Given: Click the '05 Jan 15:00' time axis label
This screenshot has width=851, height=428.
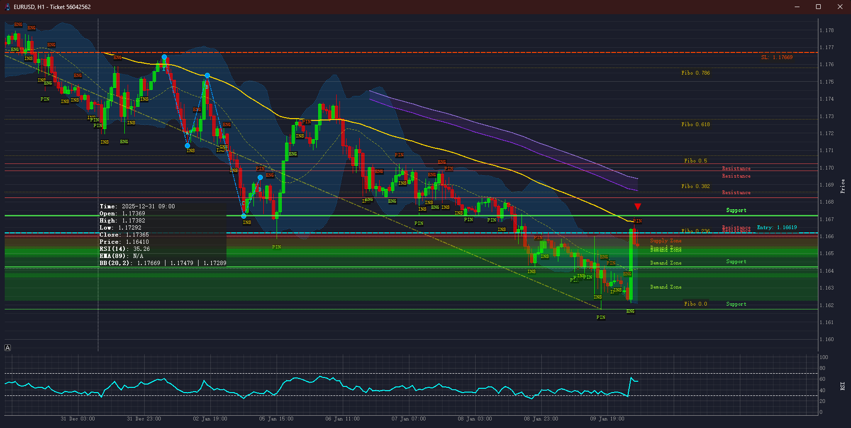Looking at the screenshot, I should pyautogui.click(x=277, y=419).
